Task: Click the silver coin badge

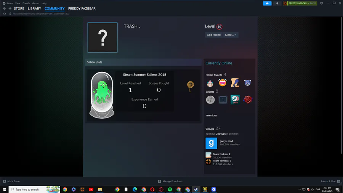Action: pos(210,100)
